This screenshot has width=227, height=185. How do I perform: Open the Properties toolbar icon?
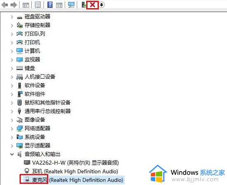coord(38,5)
